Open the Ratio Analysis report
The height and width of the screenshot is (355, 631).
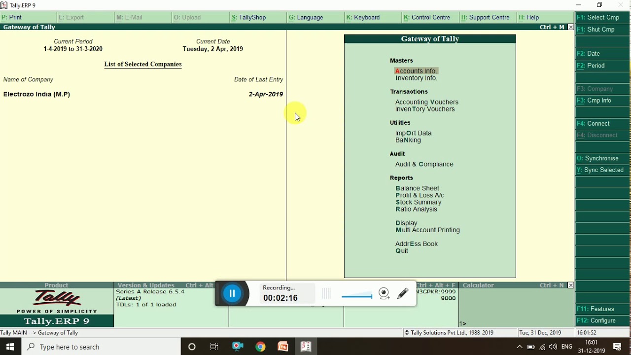coord(417,209)
